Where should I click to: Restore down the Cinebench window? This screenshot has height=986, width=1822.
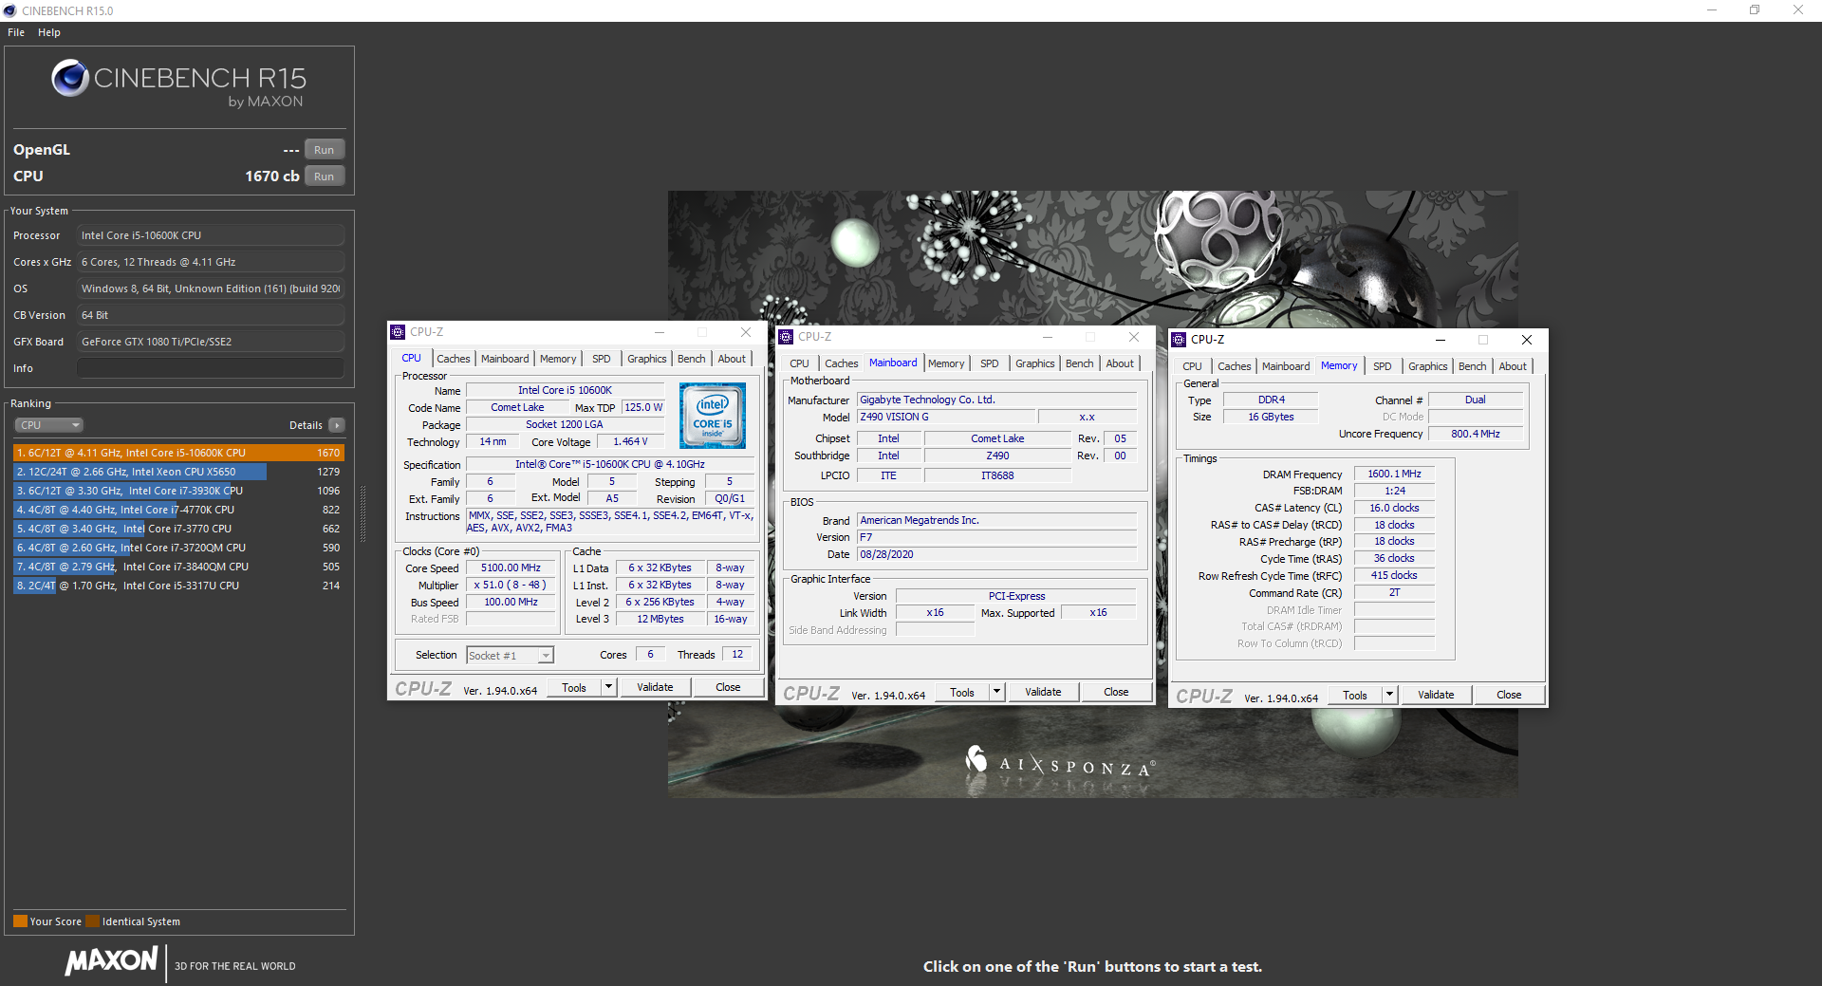pyautogui.click(x=1755, y=10)
